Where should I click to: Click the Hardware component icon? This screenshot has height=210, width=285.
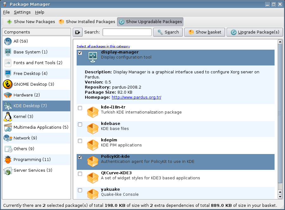coord(8,95)
